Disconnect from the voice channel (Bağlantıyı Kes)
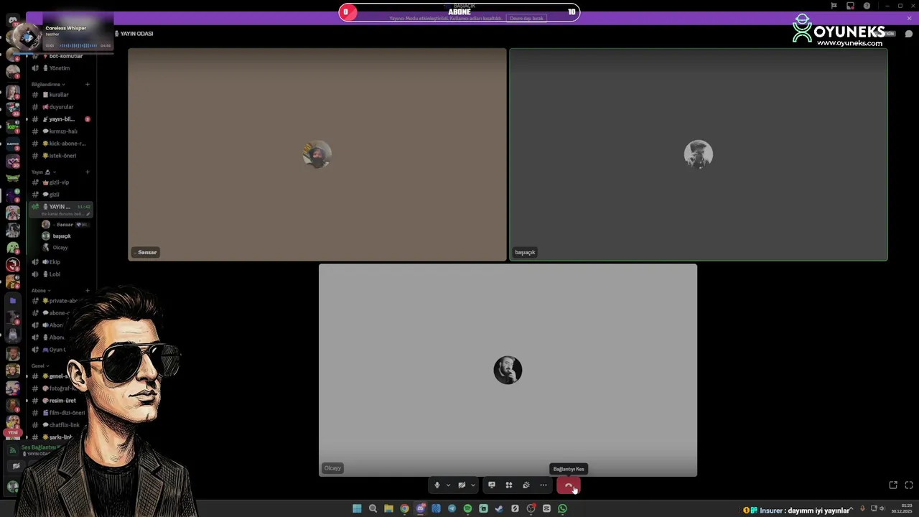Screen dimensions: 919x517 pyautogui.click(x=568, y=485)
